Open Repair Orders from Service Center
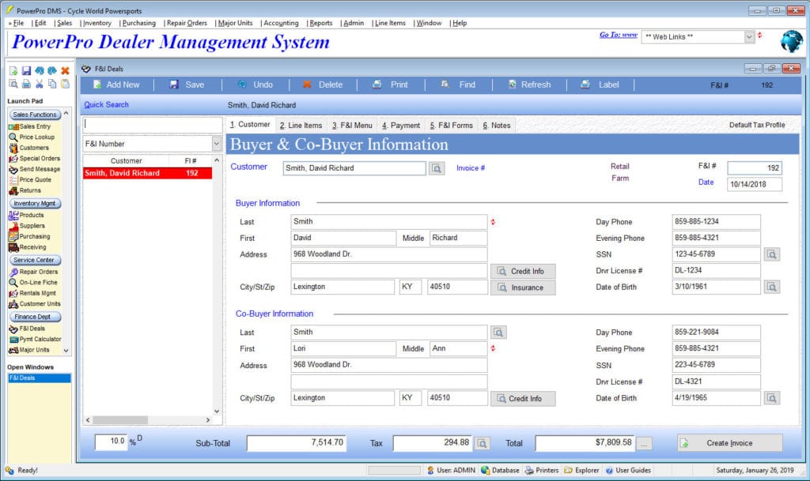810x481 pixels. [x=38, y=272]
